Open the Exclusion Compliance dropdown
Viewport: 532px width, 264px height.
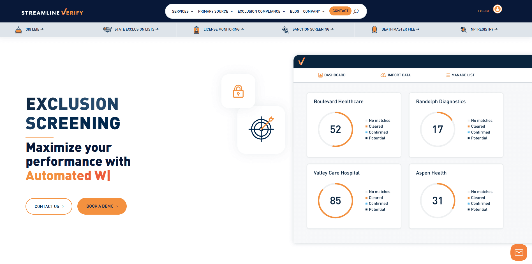click(261, 12)
